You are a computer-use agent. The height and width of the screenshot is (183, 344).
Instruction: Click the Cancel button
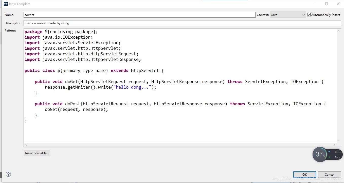329,174
